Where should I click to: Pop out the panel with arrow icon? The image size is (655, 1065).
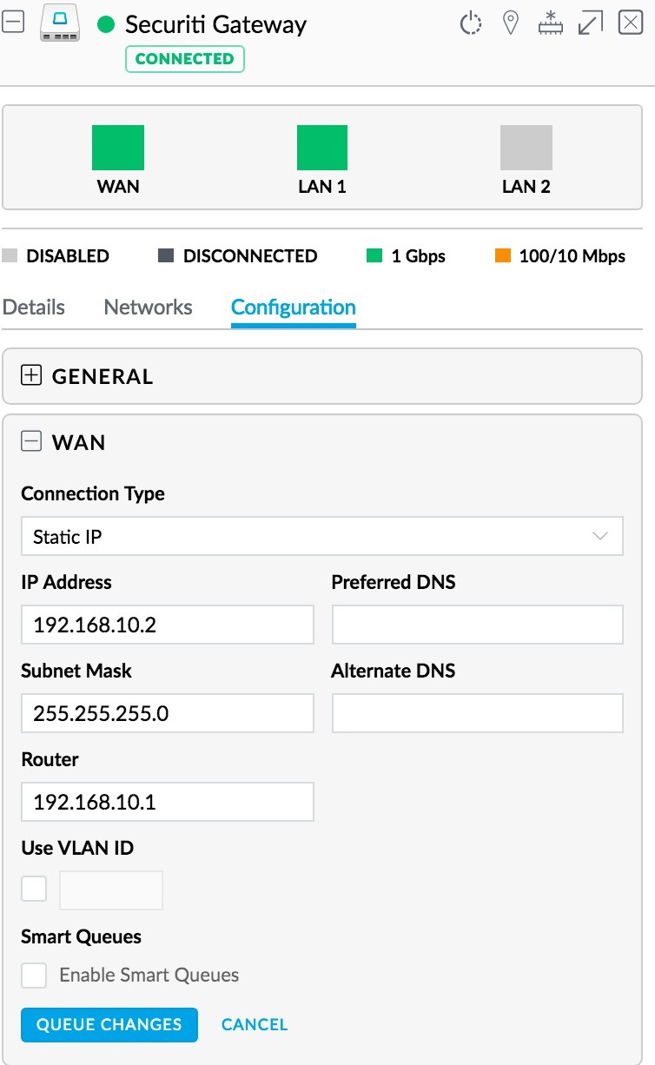(591, 23)
